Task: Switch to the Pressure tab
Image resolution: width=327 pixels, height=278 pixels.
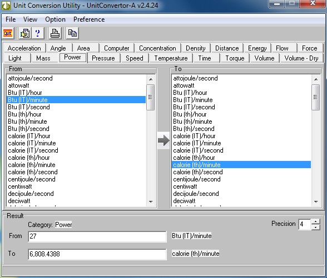Action: [x=103, y=58]
